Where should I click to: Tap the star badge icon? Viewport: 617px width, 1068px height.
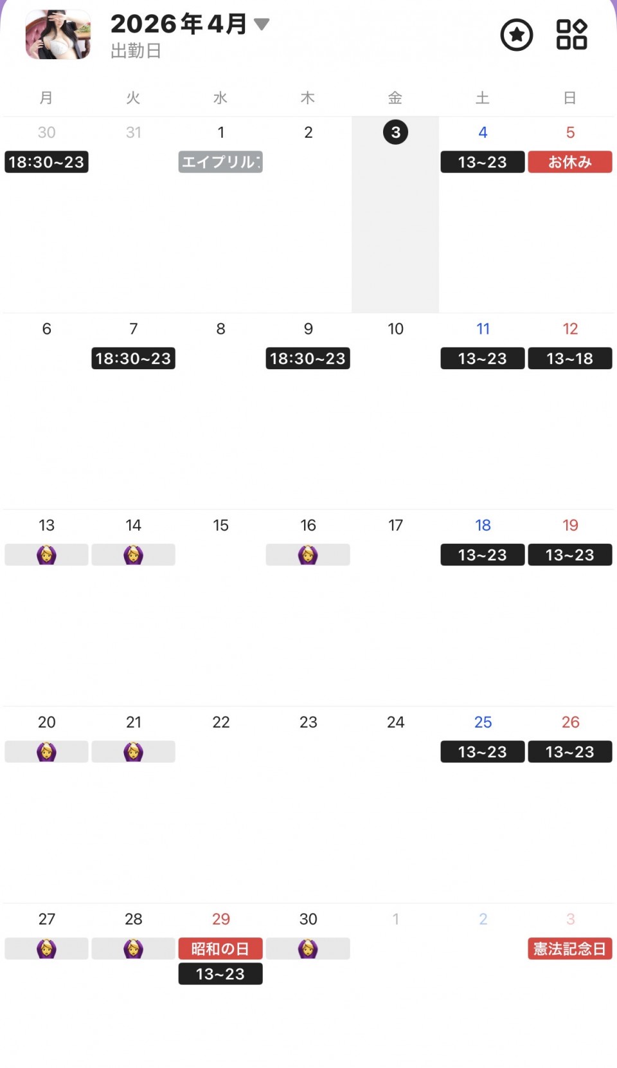tap(516, 35)
